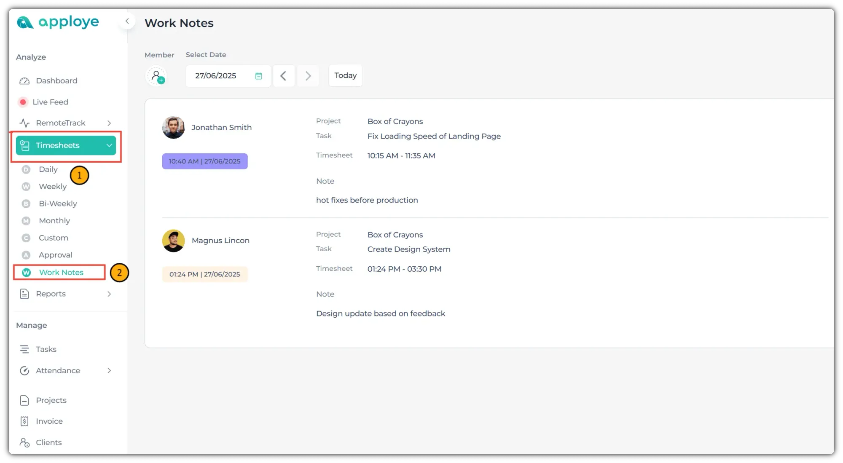Click the Tasks list icon
Screen dimensions: 843x463
click(24, 349)
